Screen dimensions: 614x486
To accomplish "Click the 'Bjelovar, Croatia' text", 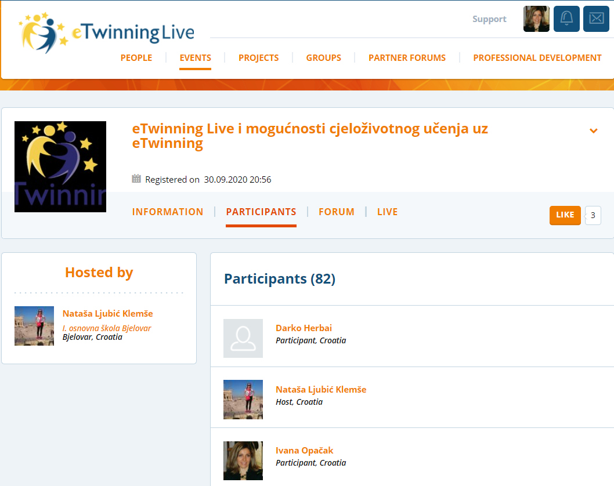I will click(92, 338).
